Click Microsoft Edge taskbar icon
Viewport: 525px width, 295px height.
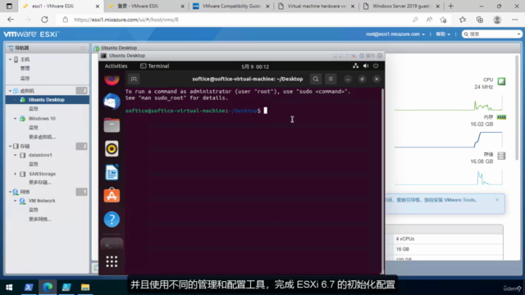click(48, 287)
